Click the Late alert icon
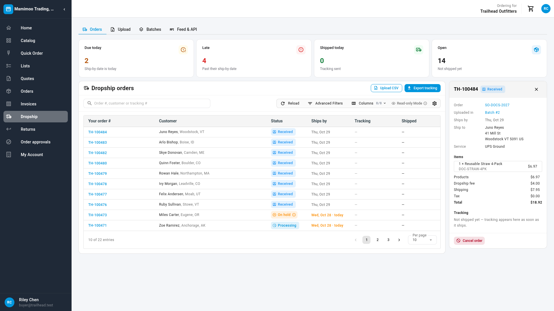The height and width of the screenshot is (311, 554). 301,50
